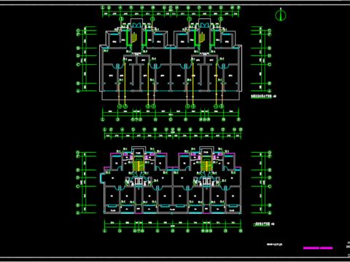Pick the right yellow staircase in lower plan

tap(206, 164)
